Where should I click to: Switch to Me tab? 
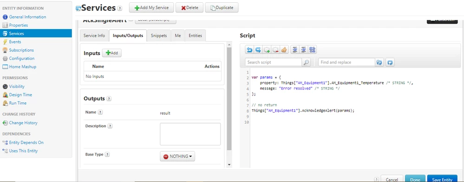[x=177, y=35]
